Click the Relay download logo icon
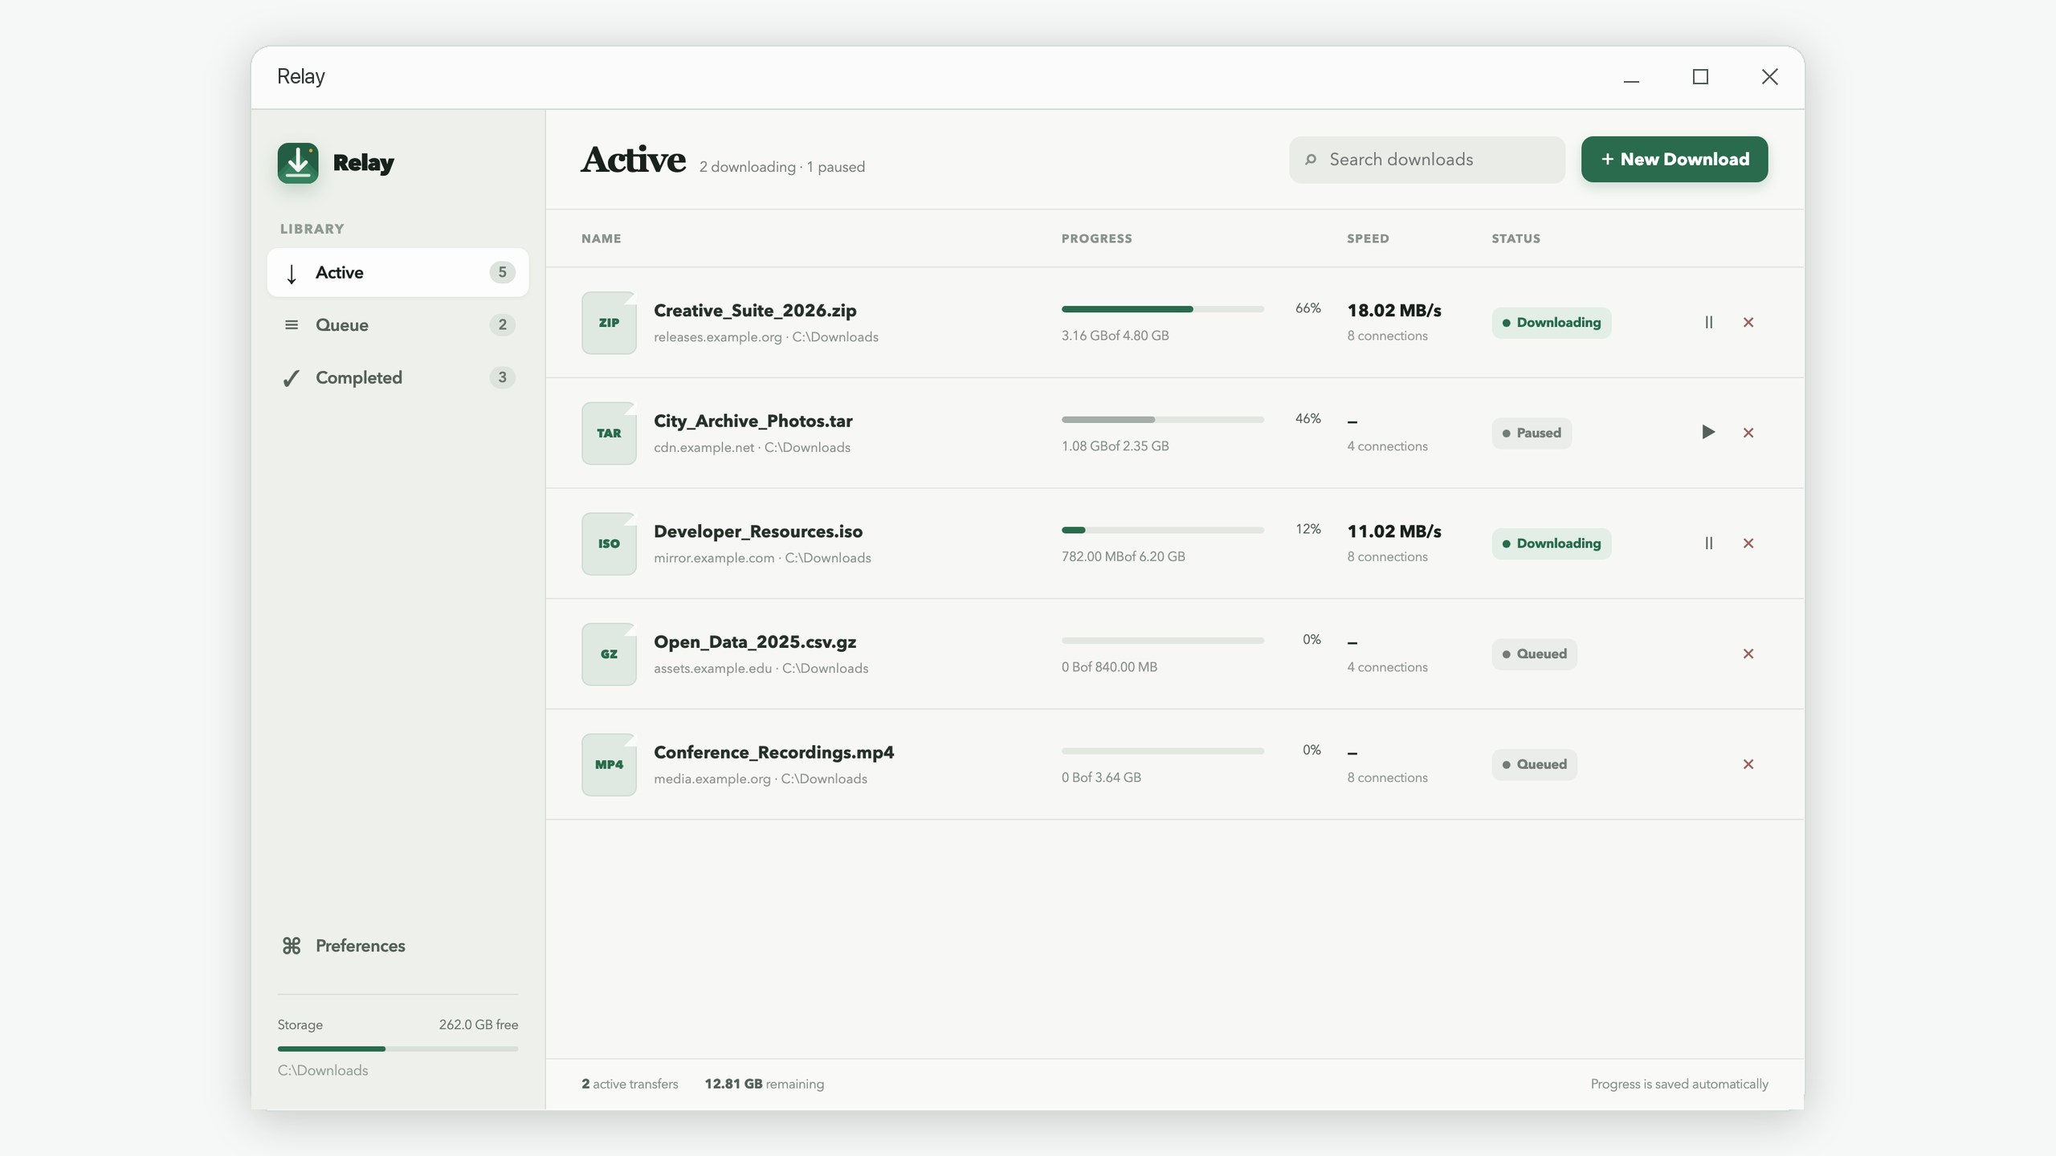This screenshot has height=1156, width=2056. pyautogui.click(x=298, y=163)
